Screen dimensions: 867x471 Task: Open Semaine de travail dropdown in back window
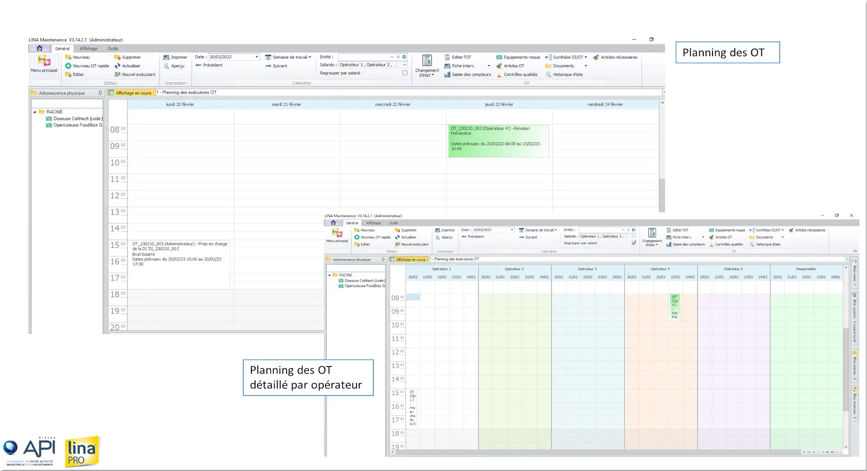pos(310,57)
